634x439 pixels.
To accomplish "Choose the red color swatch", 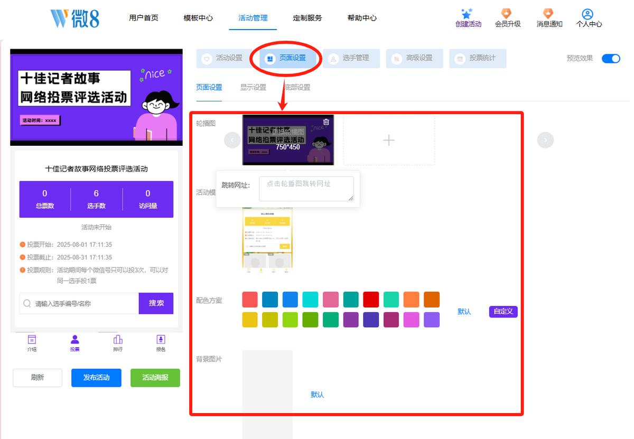I will click(x=371, y=300).
